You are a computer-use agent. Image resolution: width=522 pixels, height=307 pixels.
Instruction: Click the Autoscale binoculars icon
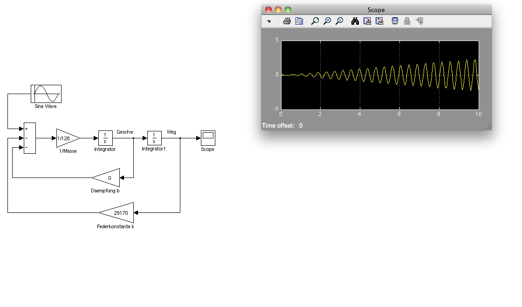click(355, 21)
